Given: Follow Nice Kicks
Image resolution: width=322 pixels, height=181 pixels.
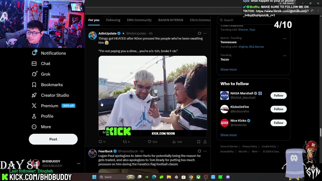Looking at the screenshot, I should tap(278, 123).
